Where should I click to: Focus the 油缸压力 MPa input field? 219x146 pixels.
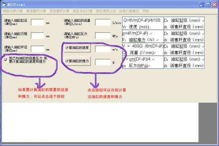pyautogui.click(x=103, y=36)
